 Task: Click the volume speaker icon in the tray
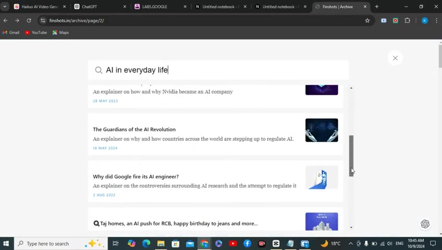pyautogui.click(x=390, y=244)
